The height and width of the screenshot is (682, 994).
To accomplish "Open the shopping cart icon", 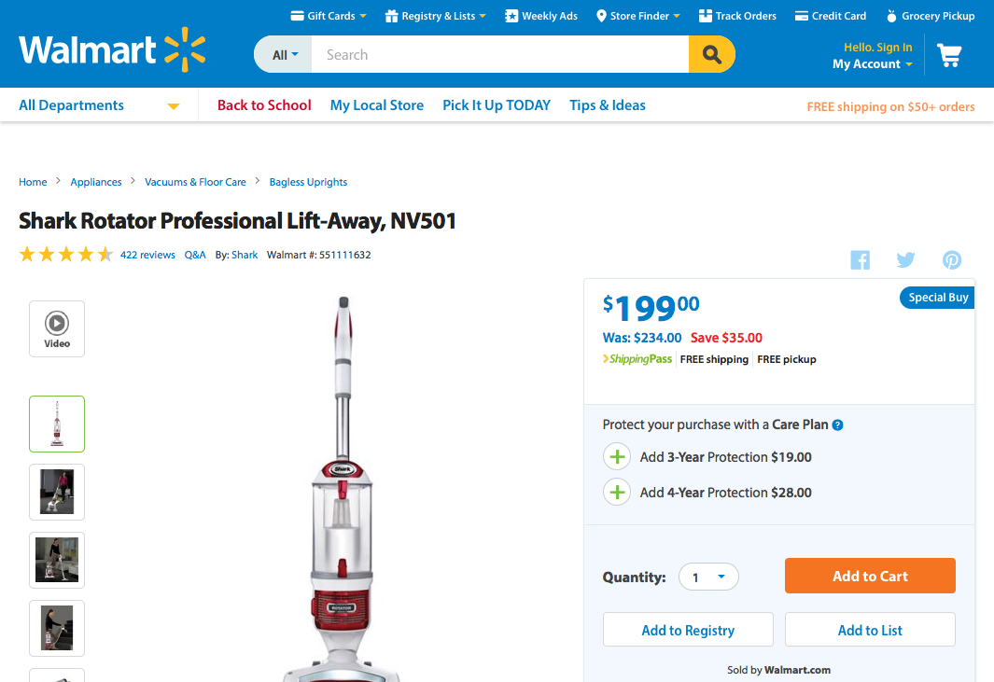I will tap(949, 56).
